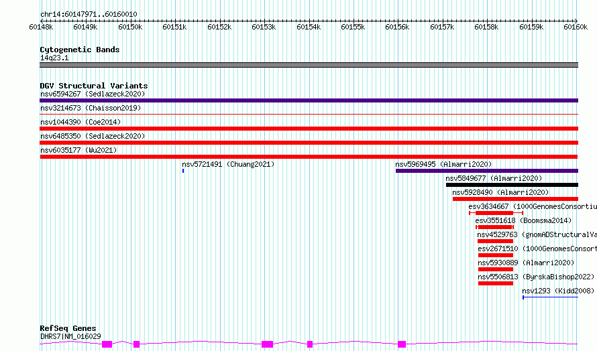Click the esv2671510 red bar
597x351 pixels.
click(496, 255)
